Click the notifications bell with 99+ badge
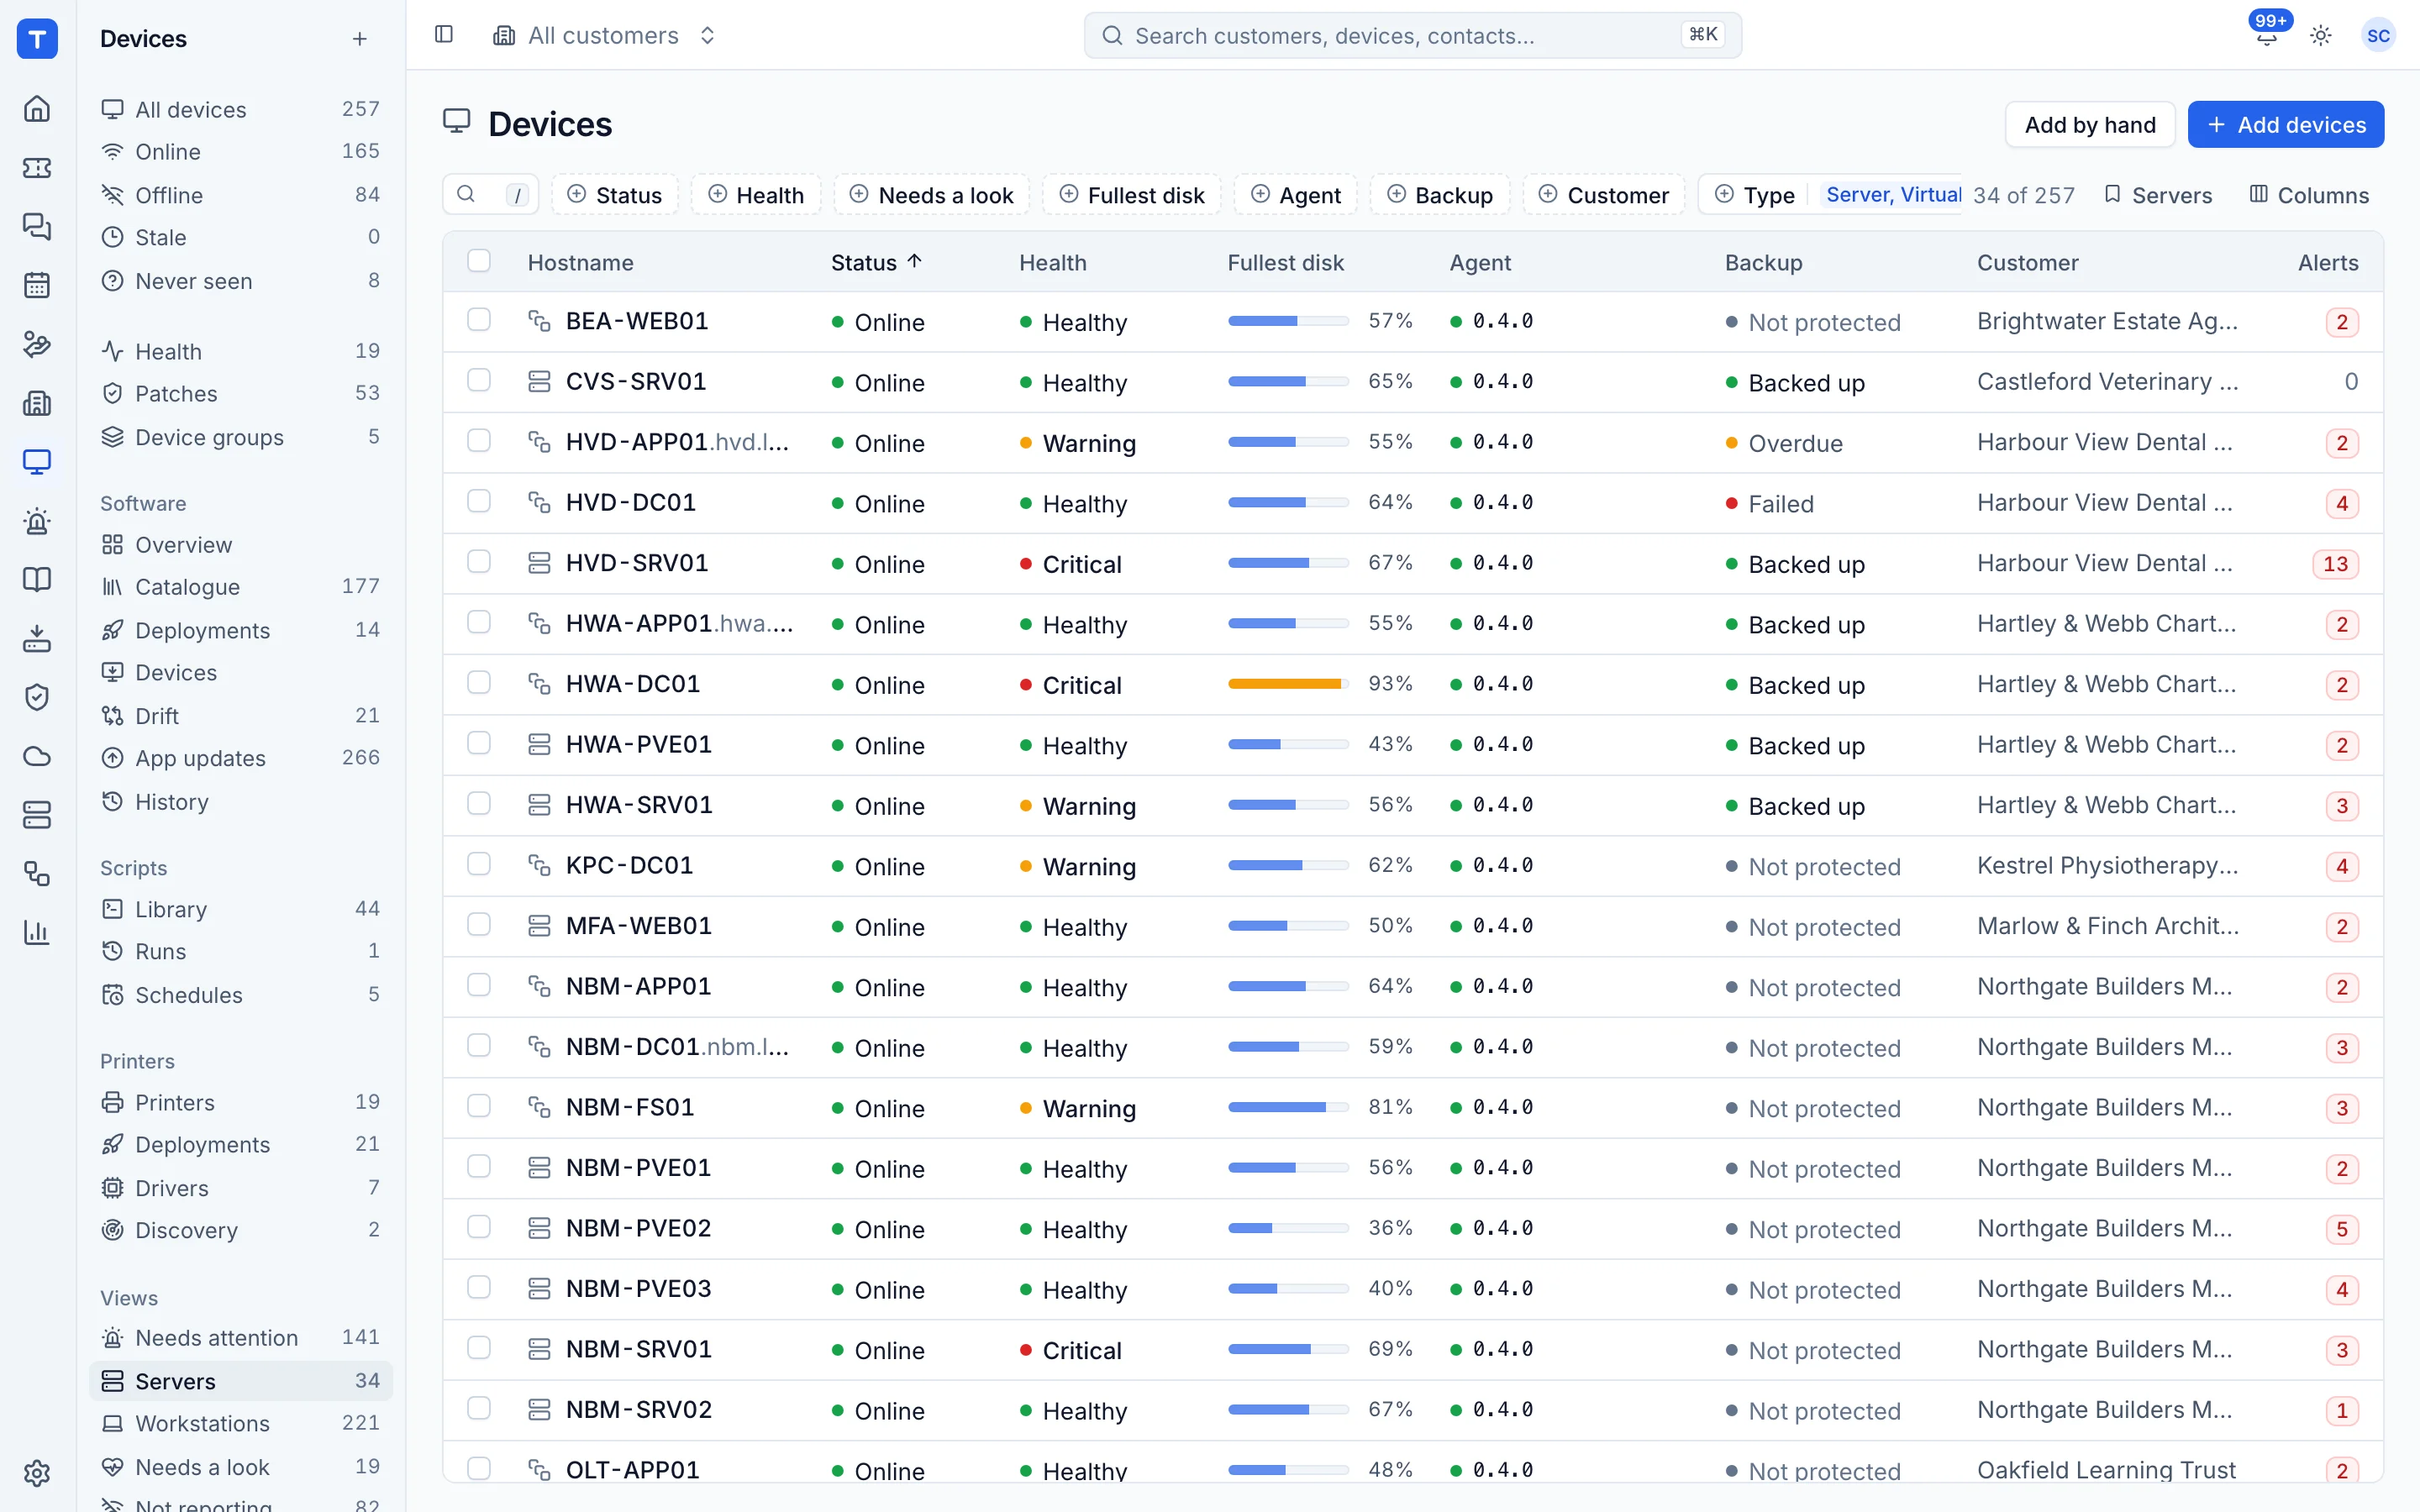Screen dimensions: 2420x1512 click(2267, 35)
